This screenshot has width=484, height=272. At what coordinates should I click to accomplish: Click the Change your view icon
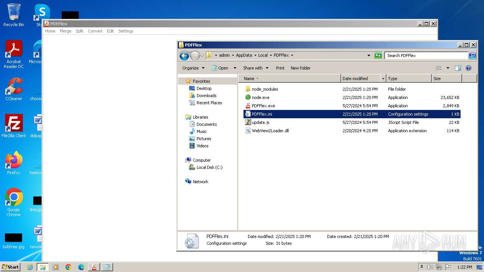(x=439, y=68)
